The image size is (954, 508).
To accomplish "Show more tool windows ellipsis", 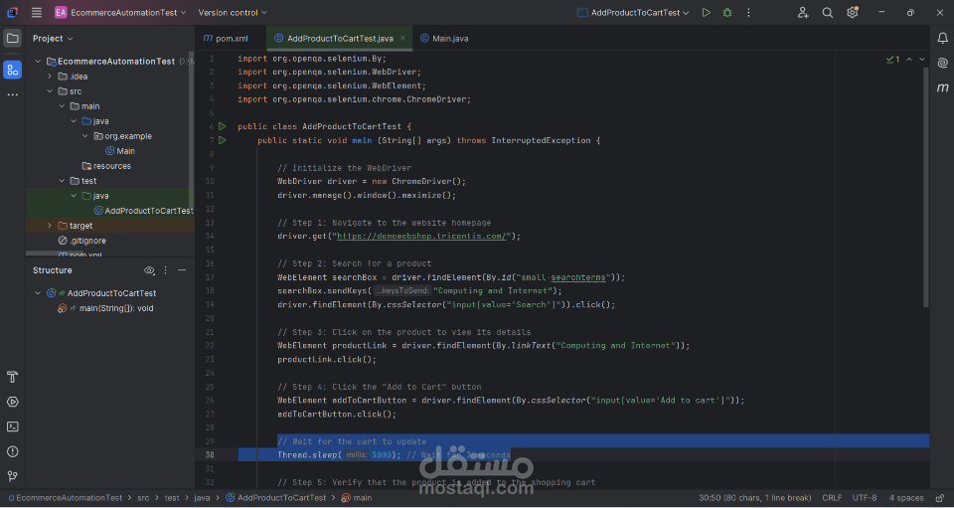I will pyautogui.click(x=12, y=94).
